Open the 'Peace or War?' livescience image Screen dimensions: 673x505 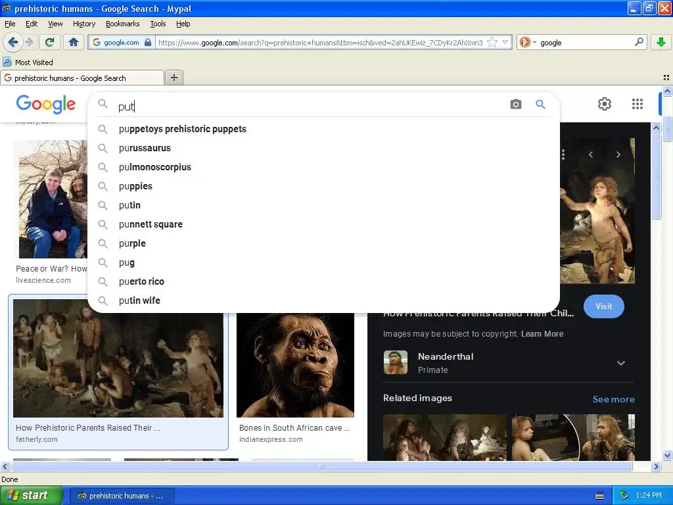53,199
